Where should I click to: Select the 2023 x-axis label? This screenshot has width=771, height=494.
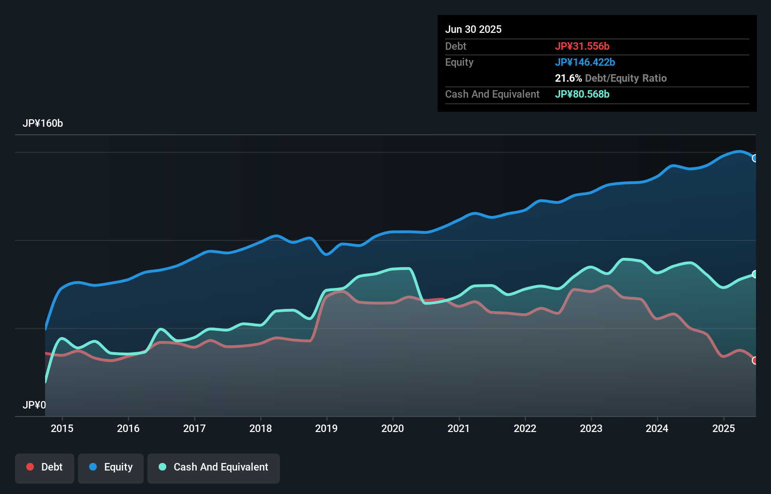[591, 428]
